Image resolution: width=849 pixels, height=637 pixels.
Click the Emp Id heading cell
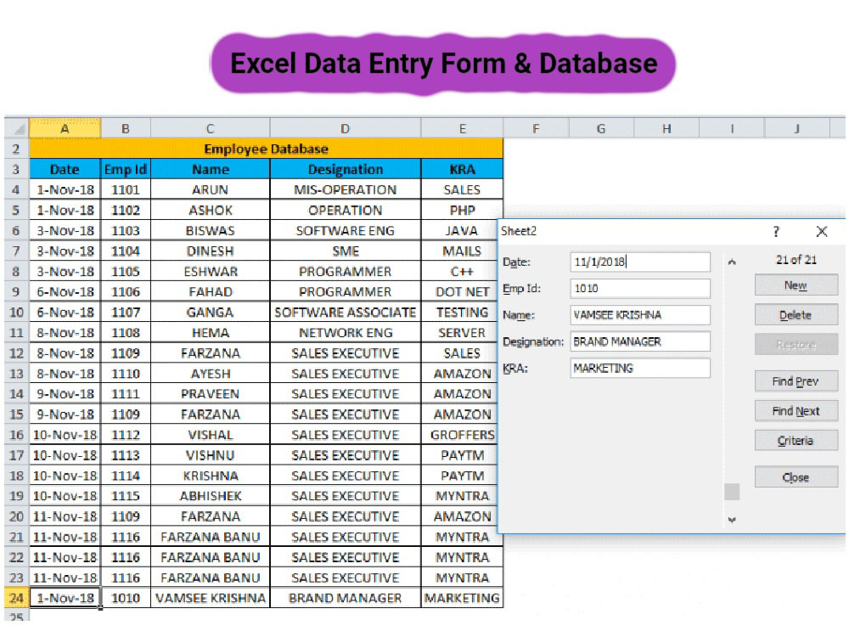(x=126, y=170)
